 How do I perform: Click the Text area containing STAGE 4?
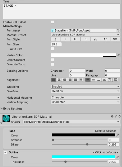[x=62, y=11]
